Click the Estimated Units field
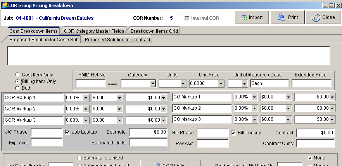The image size is (342, 166). [148, 143]
